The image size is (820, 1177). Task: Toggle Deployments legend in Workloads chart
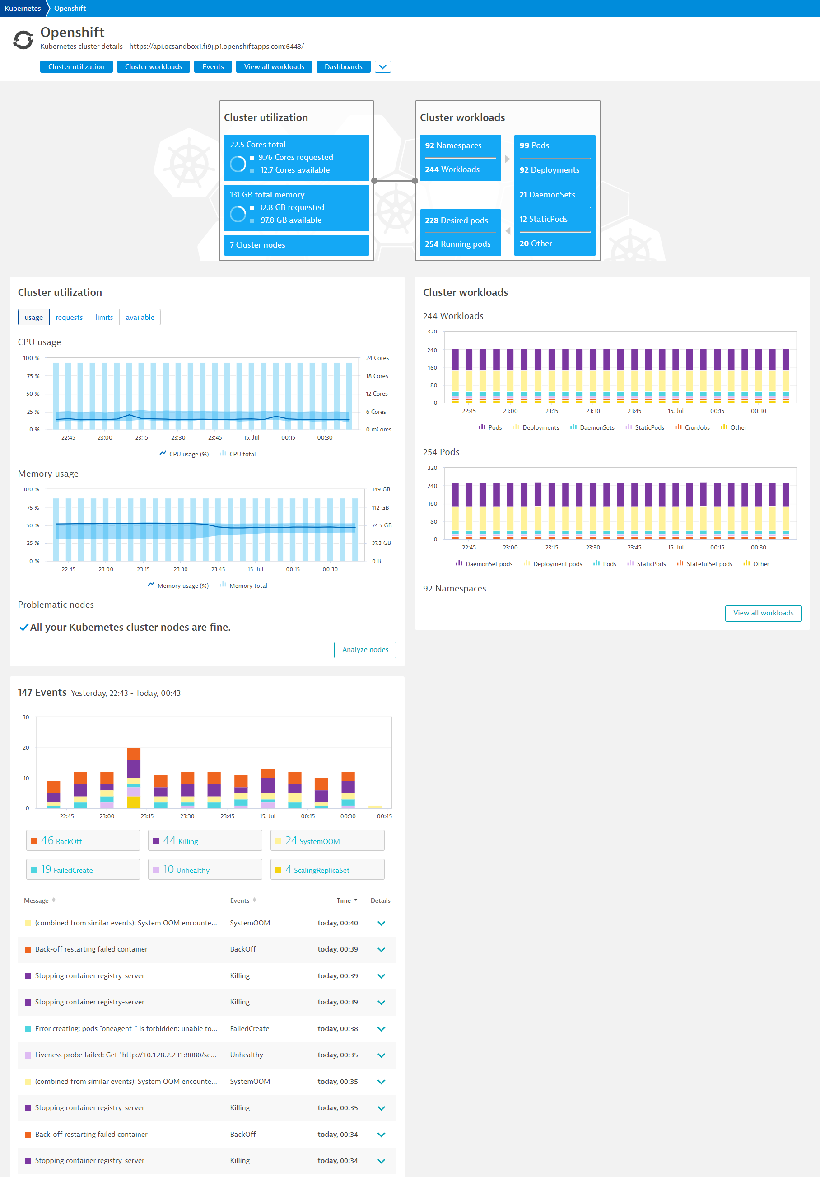tap(536, 427)
